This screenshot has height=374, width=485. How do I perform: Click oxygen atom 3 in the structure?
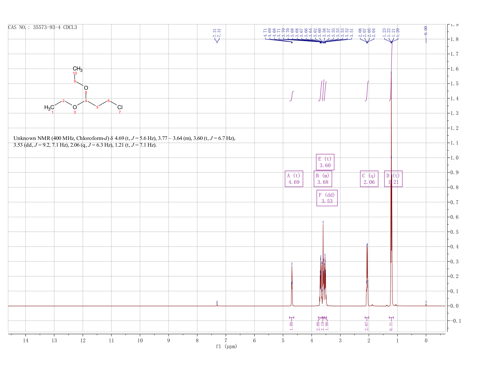tap(75, 107)
